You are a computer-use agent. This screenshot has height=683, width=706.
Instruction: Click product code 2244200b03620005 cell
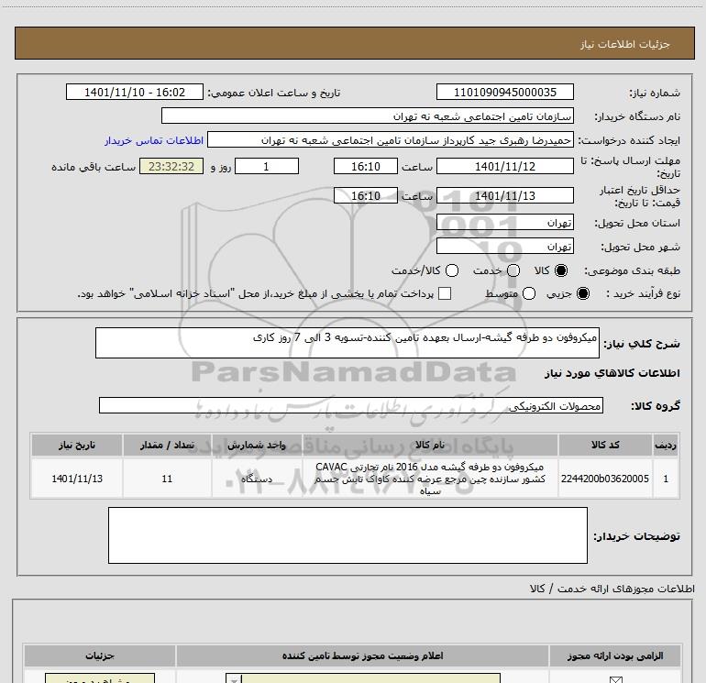pyautogui.click(x=605, y=479)
